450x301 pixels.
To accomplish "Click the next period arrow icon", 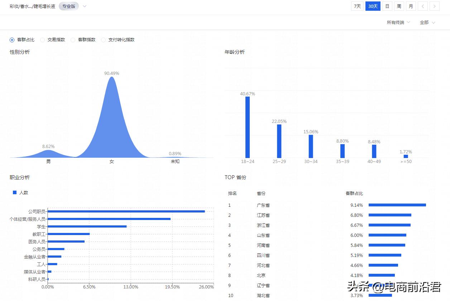I will [435, 6].
